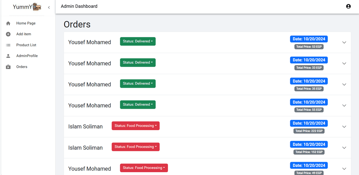Select the Home Page sidebar link
Screen dimensions: 359x175
pyautogui.click(x=26, y=23)
